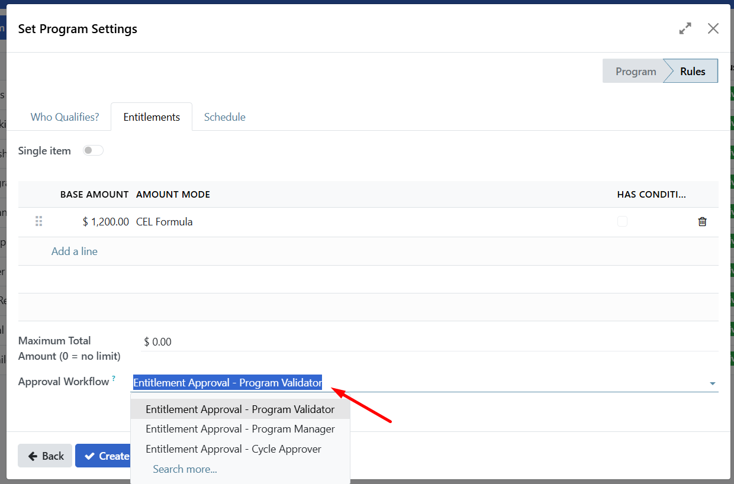Switch to the Schedule tab
The width and height of the screenshot is (734, 484).
224,117
